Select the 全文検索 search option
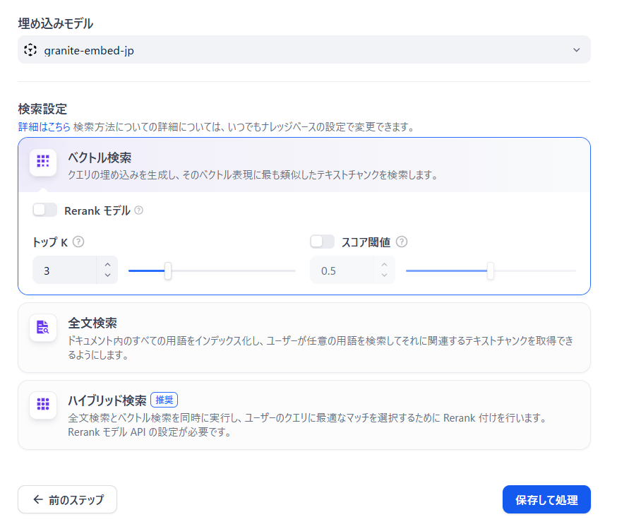The width and height of the screenshot is (629, 529). tap(304, 338)
